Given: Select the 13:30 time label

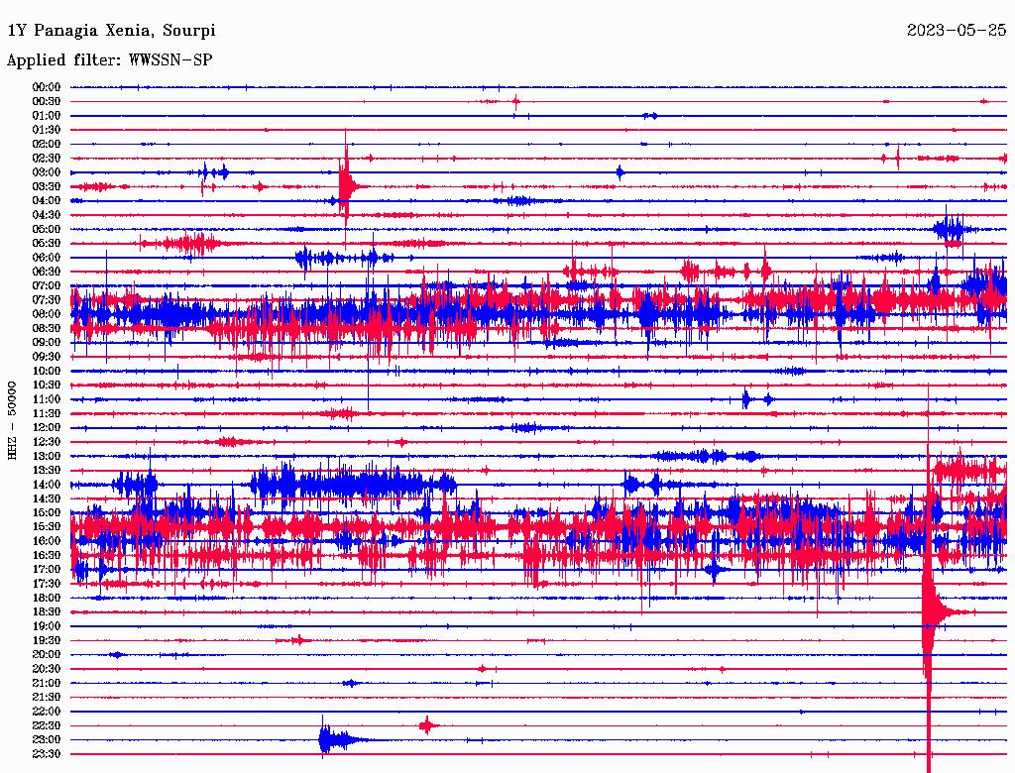Looking at the screenshot, I should [x=47, y=471].
